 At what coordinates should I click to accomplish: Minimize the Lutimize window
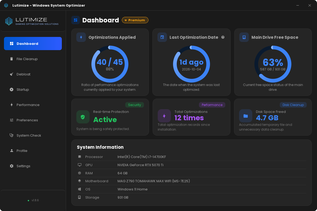tap(298, 5)
